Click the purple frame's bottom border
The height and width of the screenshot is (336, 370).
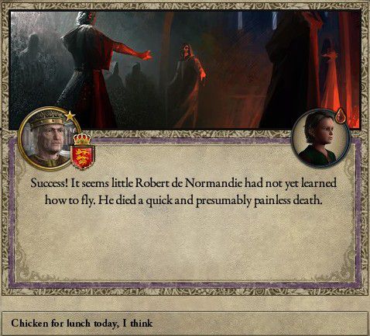[185, 285]
